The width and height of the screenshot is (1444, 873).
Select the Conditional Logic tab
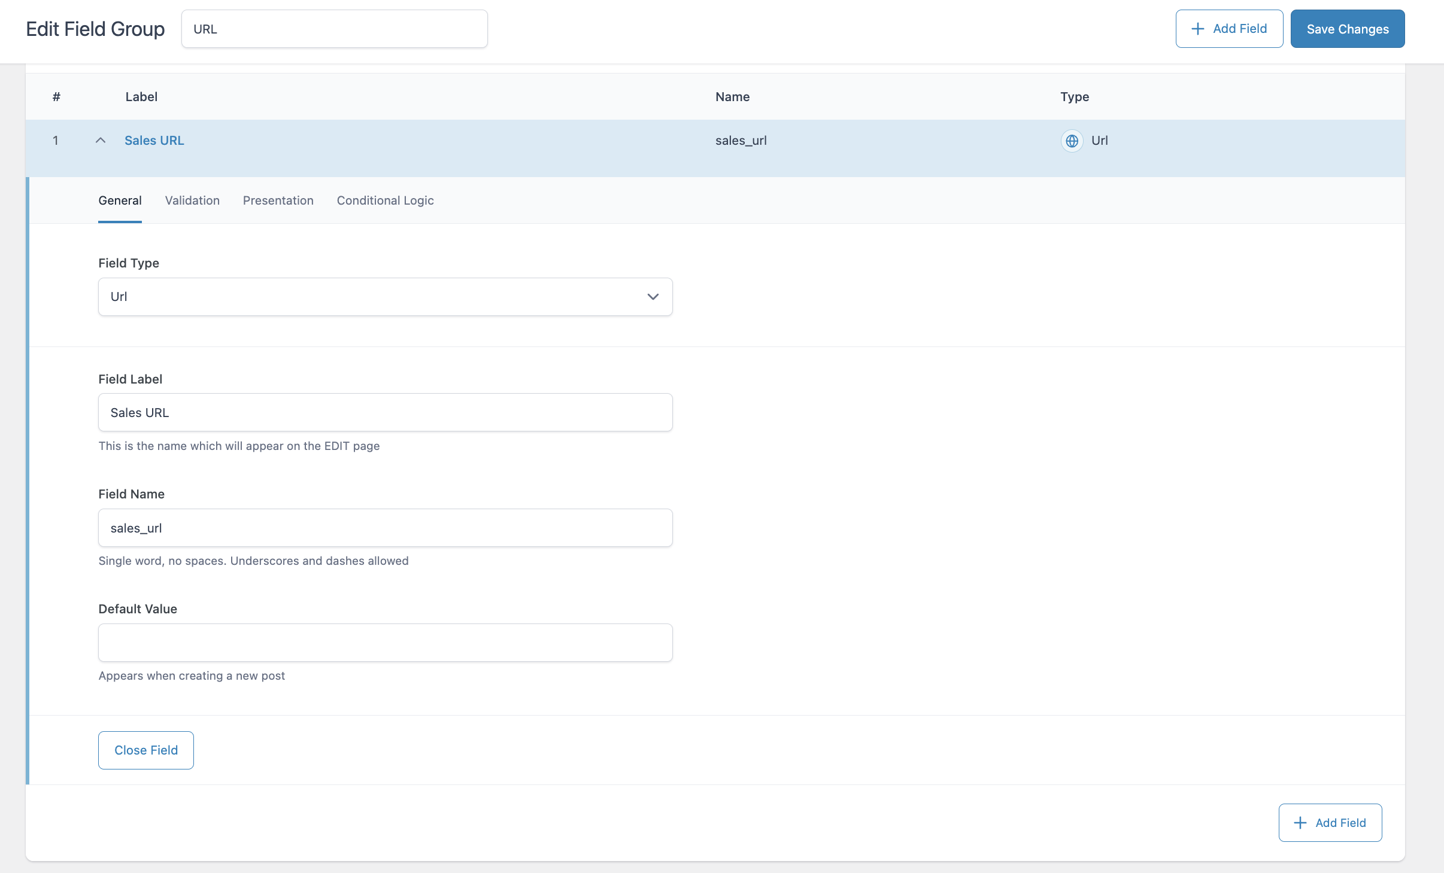[x=385, y=200]
